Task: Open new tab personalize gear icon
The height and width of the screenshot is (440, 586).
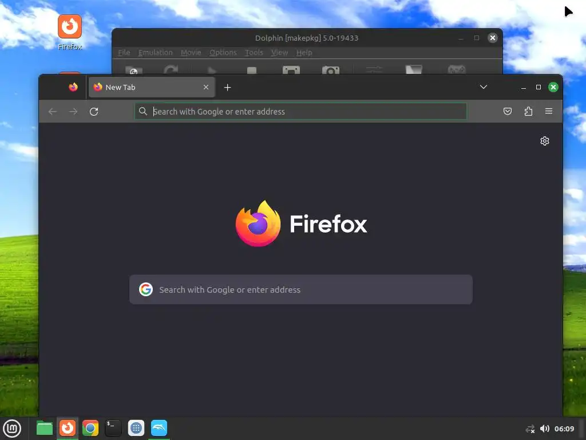Action: coord(545,141)
